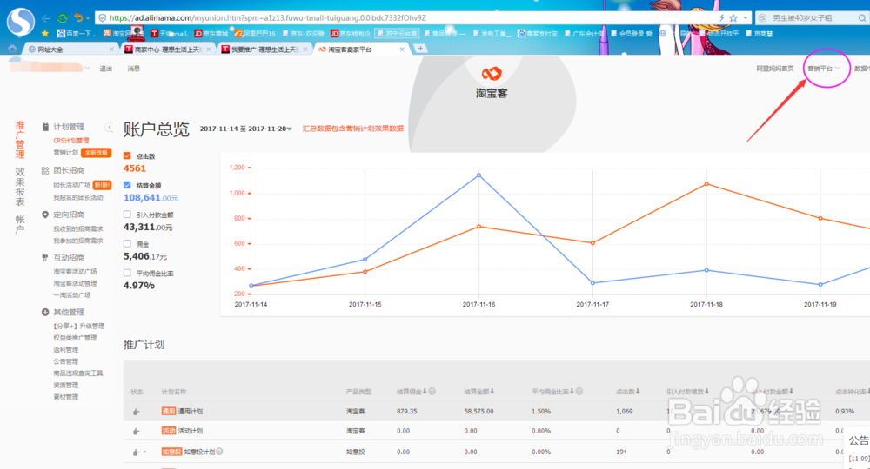870x469 pixels.
Task: Click the star bookmark icon in address bar
Action: point(733,17)
